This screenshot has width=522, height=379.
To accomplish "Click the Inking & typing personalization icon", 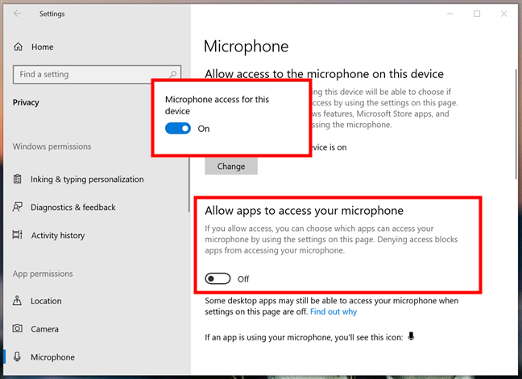I will (18, 179).
